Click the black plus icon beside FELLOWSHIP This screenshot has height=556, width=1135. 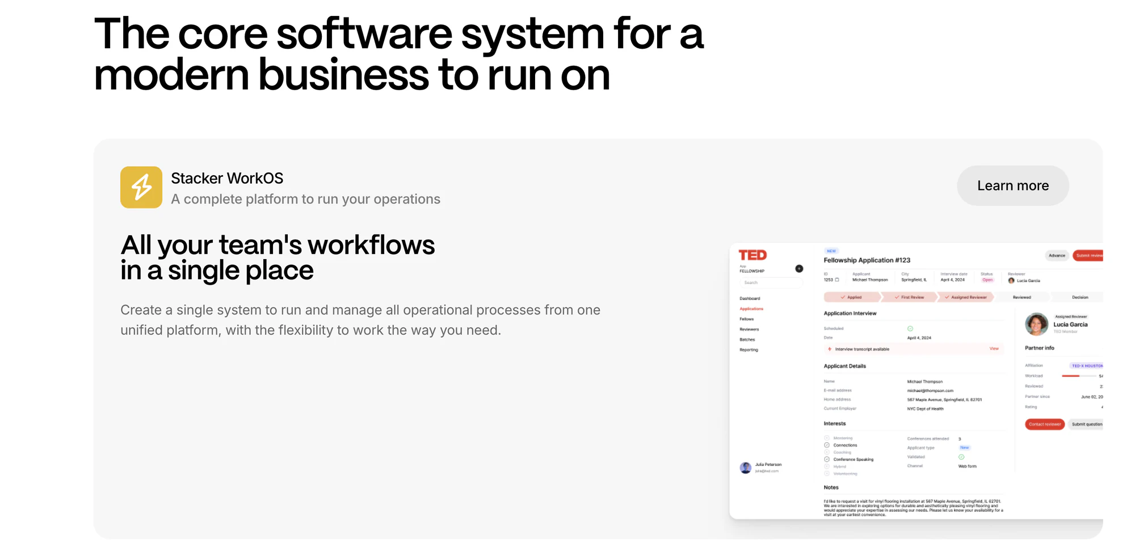(x=799, y=269)
